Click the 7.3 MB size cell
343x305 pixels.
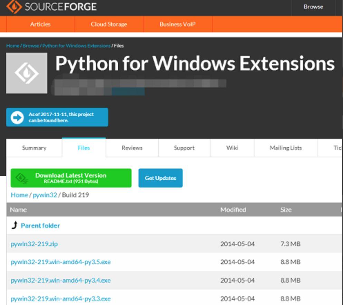tap(291, 244)
